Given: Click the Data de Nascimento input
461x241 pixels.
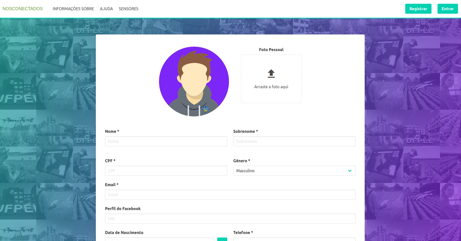Looking at the screenshot, I should point(159,240).
